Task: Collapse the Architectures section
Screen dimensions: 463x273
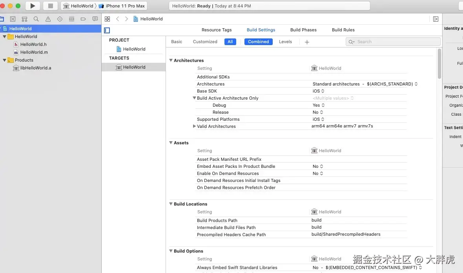Action: coord(171,60)
